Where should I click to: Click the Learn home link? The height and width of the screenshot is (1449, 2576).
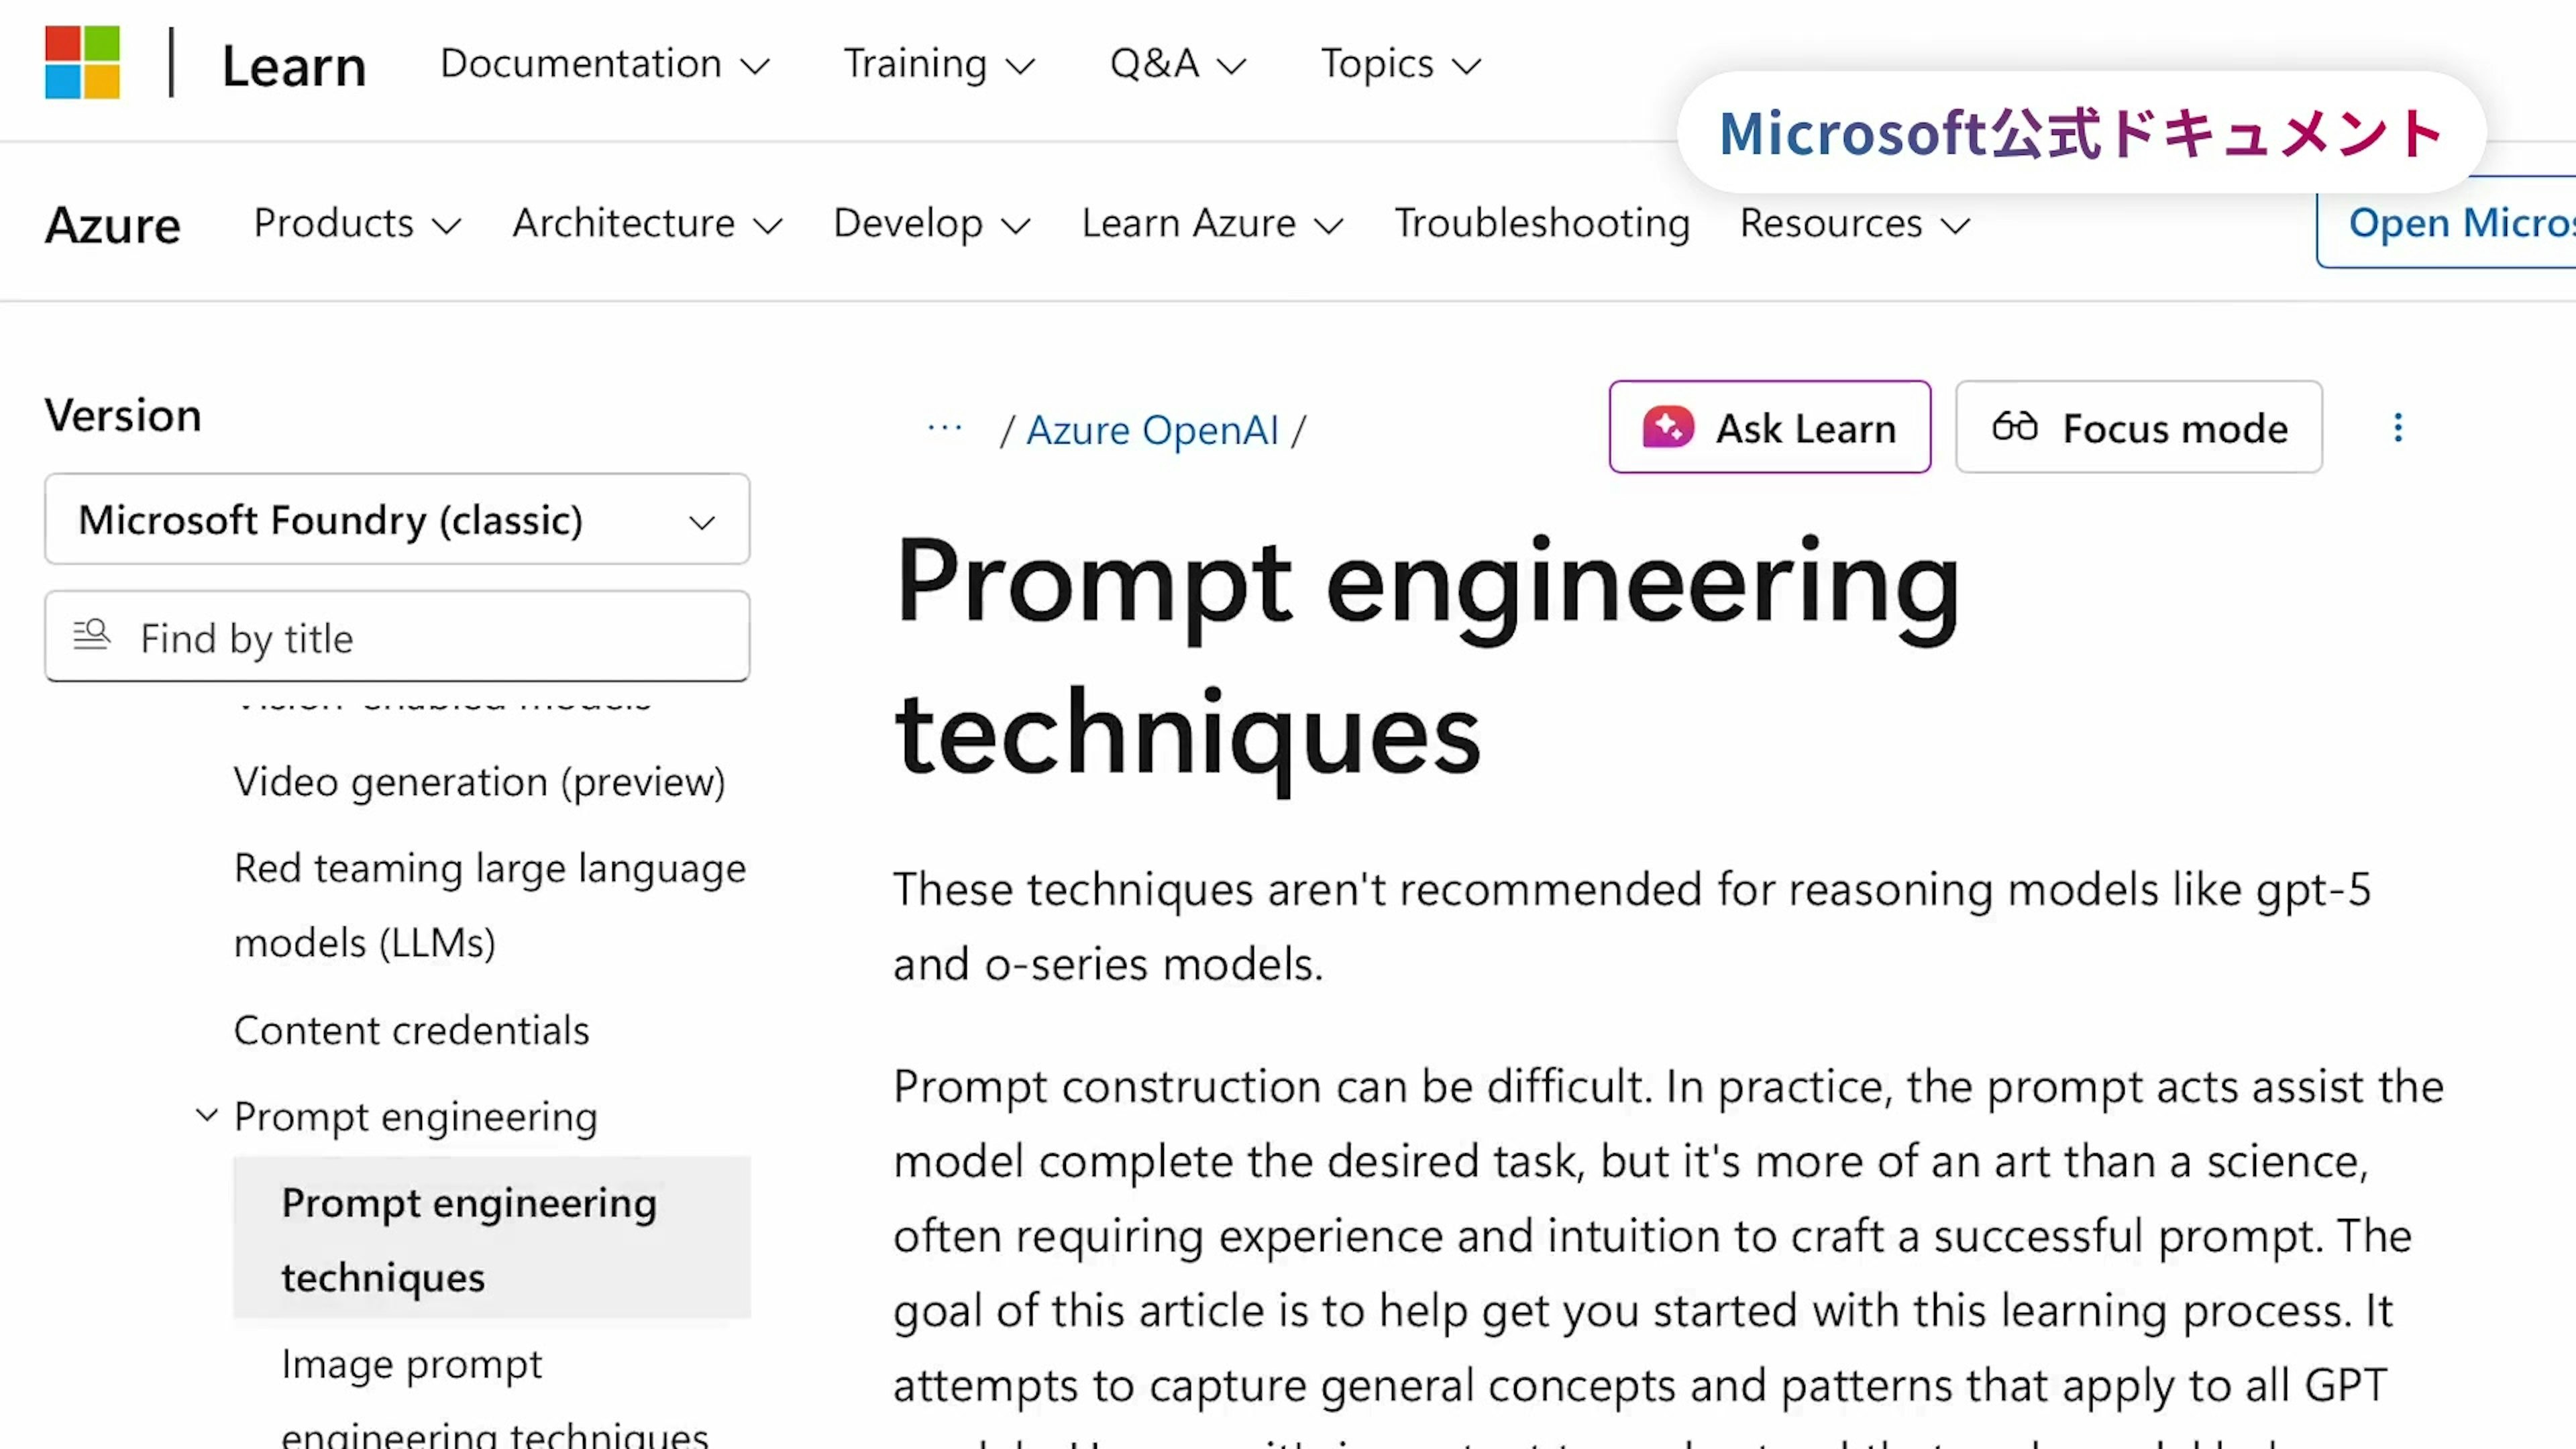293,66
